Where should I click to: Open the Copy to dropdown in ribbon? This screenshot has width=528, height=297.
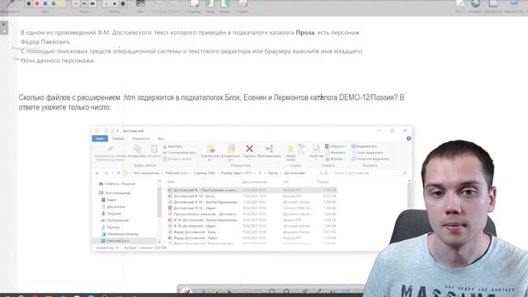click(231, 159)
